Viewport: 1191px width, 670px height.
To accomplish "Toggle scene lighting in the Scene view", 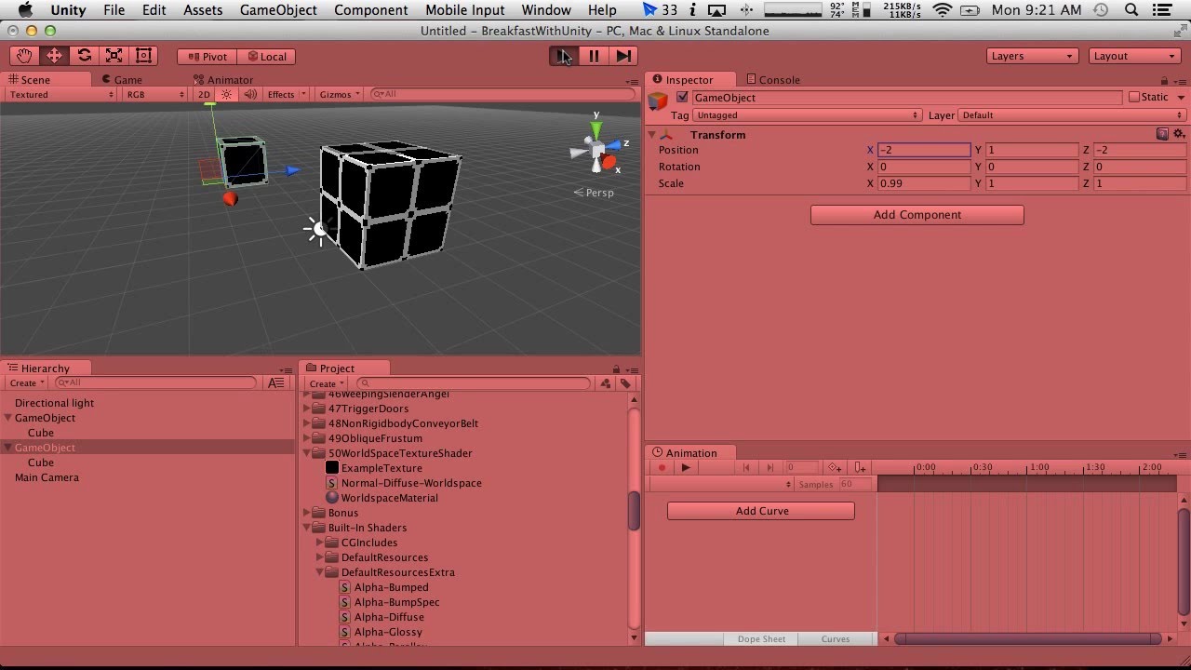I will coord(226,94).
